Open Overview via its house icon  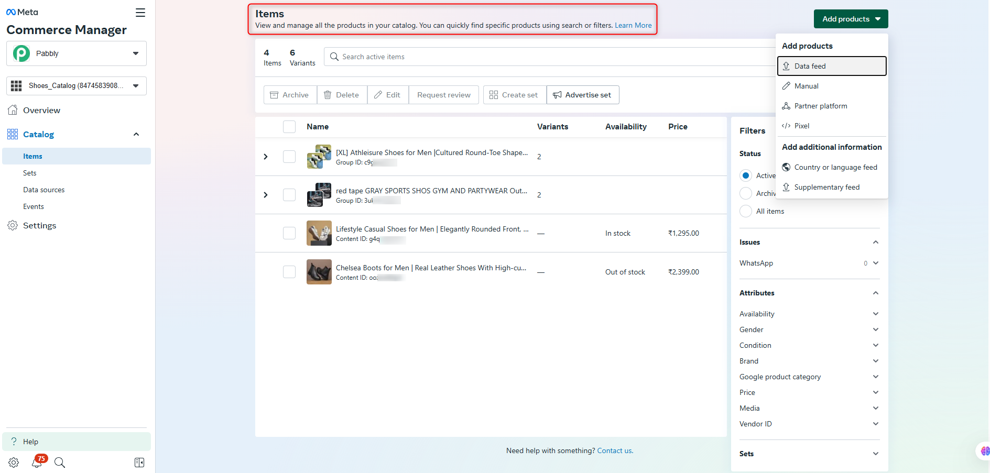tap(13, 110)
